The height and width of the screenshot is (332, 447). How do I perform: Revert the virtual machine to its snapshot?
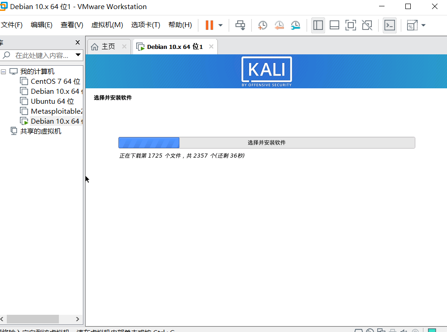(x=279, y=25)
